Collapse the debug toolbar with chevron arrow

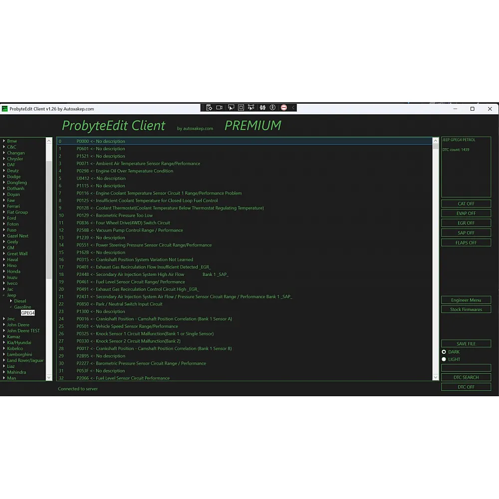[x=293, y=107]
